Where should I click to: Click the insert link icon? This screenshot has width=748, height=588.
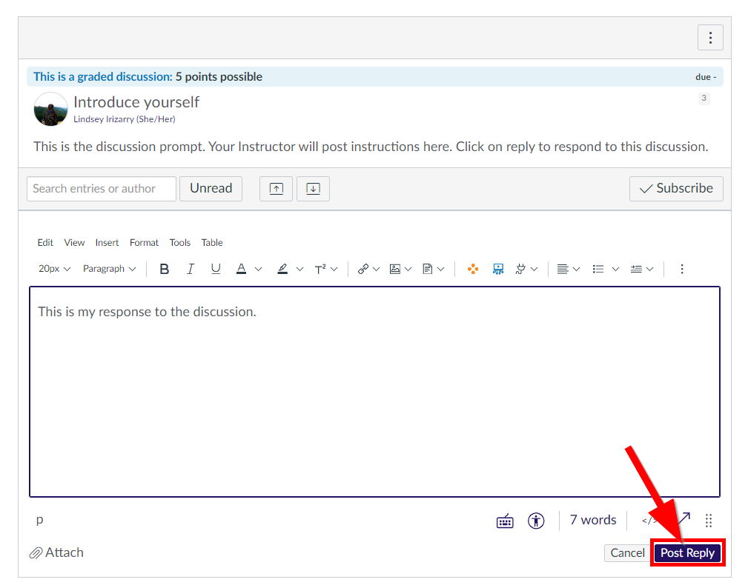tap(363, 270)
